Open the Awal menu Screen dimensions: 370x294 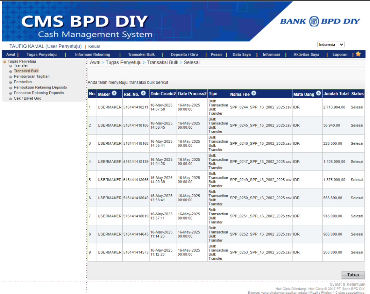pyautogui.click(x=10, y=55)
